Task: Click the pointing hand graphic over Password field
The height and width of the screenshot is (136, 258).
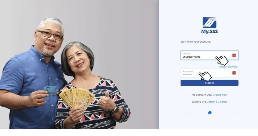Action: (x=205, y=76)
